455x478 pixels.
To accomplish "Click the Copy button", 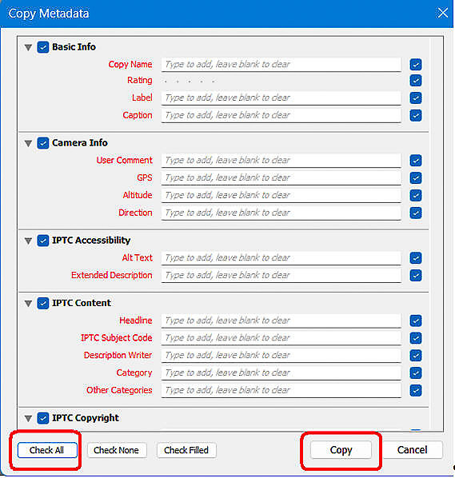I will [x=341, y=450].
